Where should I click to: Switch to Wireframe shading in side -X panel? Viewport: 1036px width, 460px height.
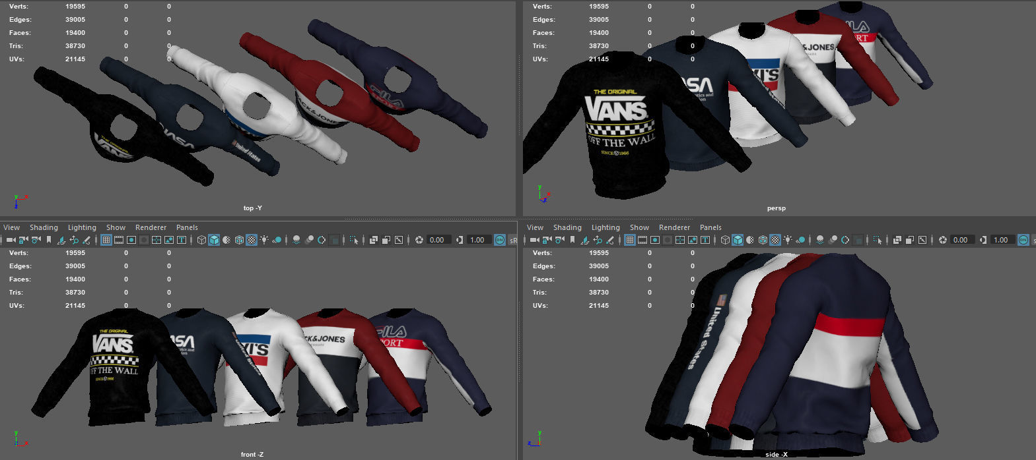coord(725,240)
